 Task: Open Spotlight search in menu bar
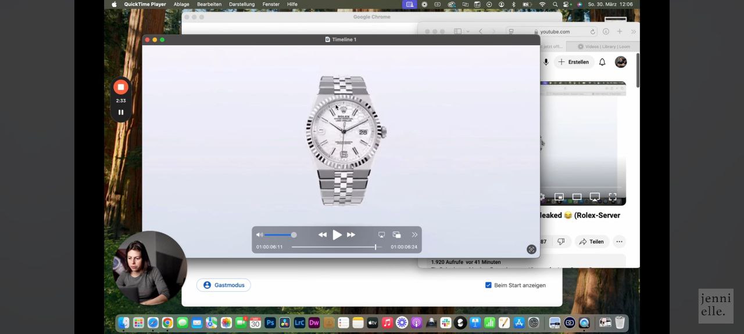point(555,4)
